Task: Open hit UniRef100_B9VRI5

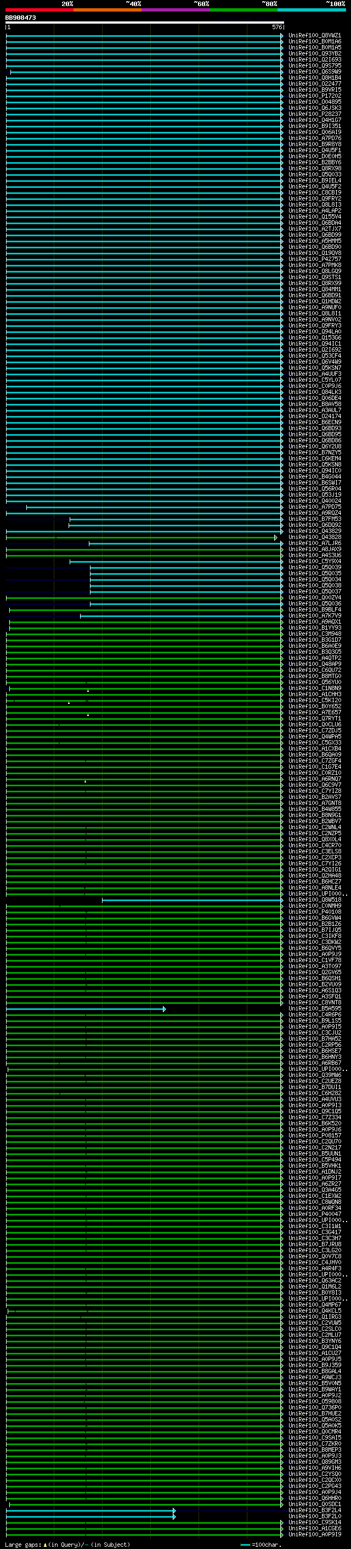Action: (314, 90)
